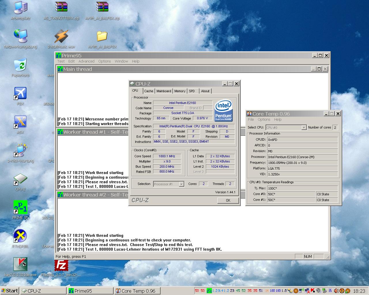This screenshot has height=295, width=369.
Task: Launch the FSX desktop shortcut
Action: point(20,94)
